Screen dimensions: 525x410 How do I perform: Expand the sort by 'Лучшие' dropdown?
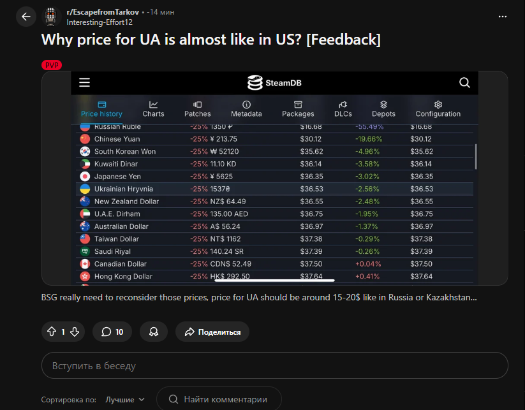(125, 400)
